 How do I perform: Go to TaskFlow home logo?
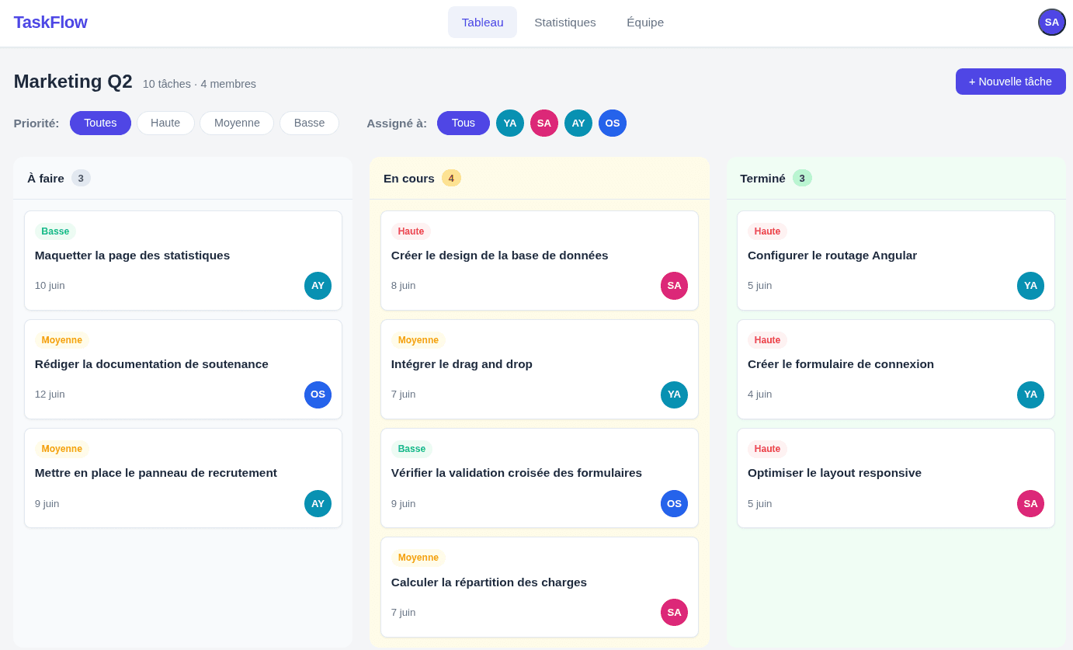coord(50,22)
